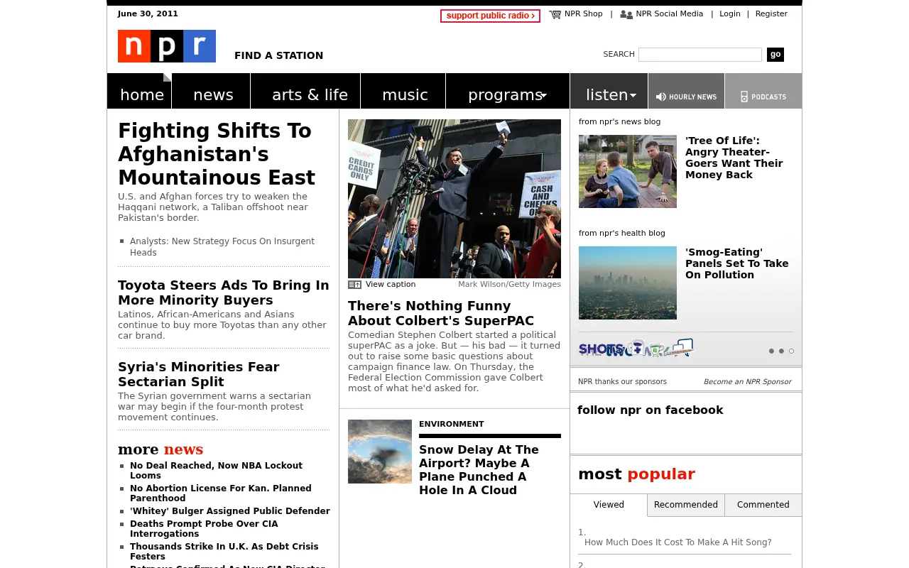Click the support public radio button
The width and height of the screenshot is (909, 568).
pyautogui.click(x=490, y=16)
